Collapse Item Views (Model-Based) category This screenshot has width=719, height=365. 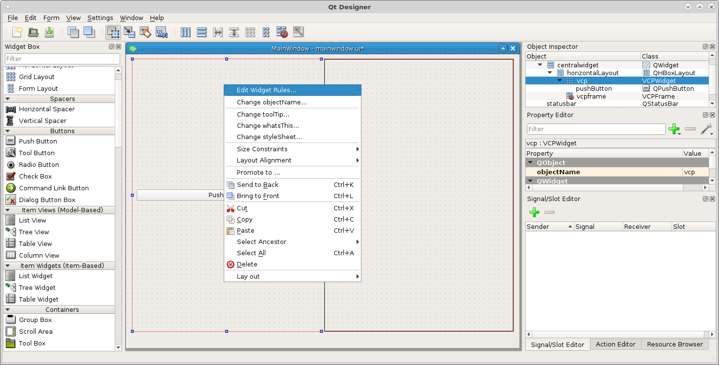[8, 210]
